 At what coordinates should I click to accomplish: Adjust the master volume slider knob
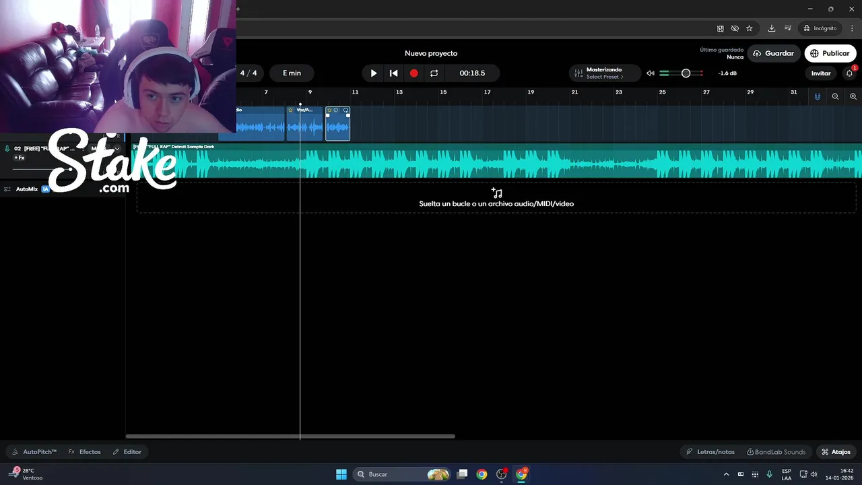[686, 73]
